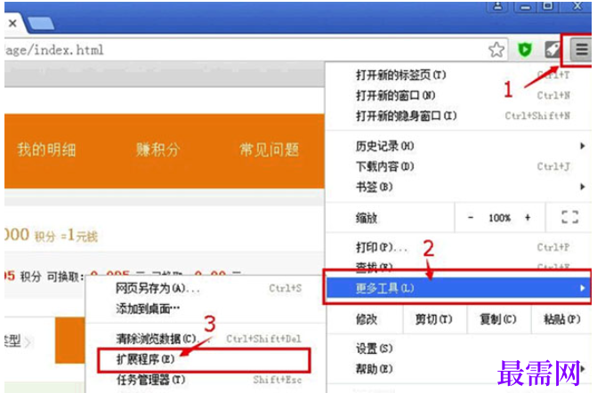Screen dimensions: 597x401
Task: Toggle fullscreen mode icon in zoom row
Action: coord(569,217)
